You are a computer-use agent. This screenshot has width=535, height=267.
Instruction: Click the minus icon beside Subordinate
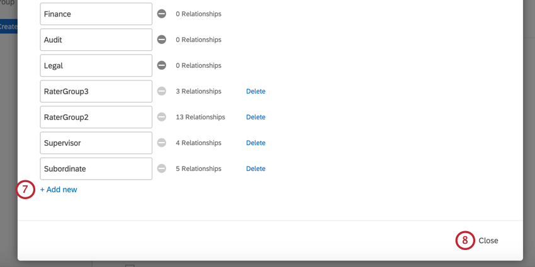pyautogui.click(x=162, y=168)
